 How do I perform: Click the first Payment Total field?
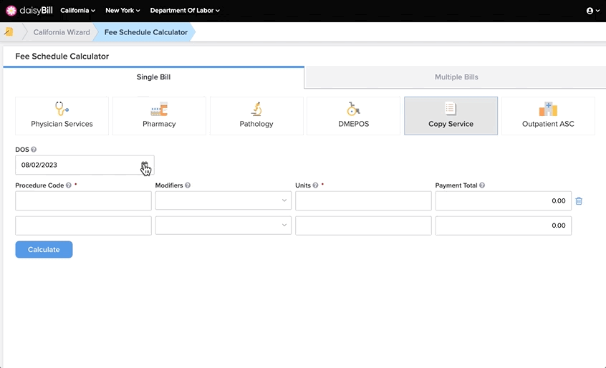[x=503, y=200]
